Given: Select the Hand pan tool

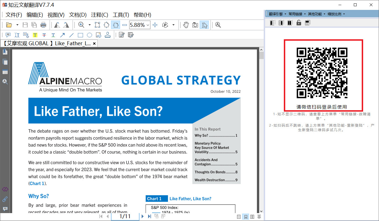Looking at the screenshot, I should [186, 25].
